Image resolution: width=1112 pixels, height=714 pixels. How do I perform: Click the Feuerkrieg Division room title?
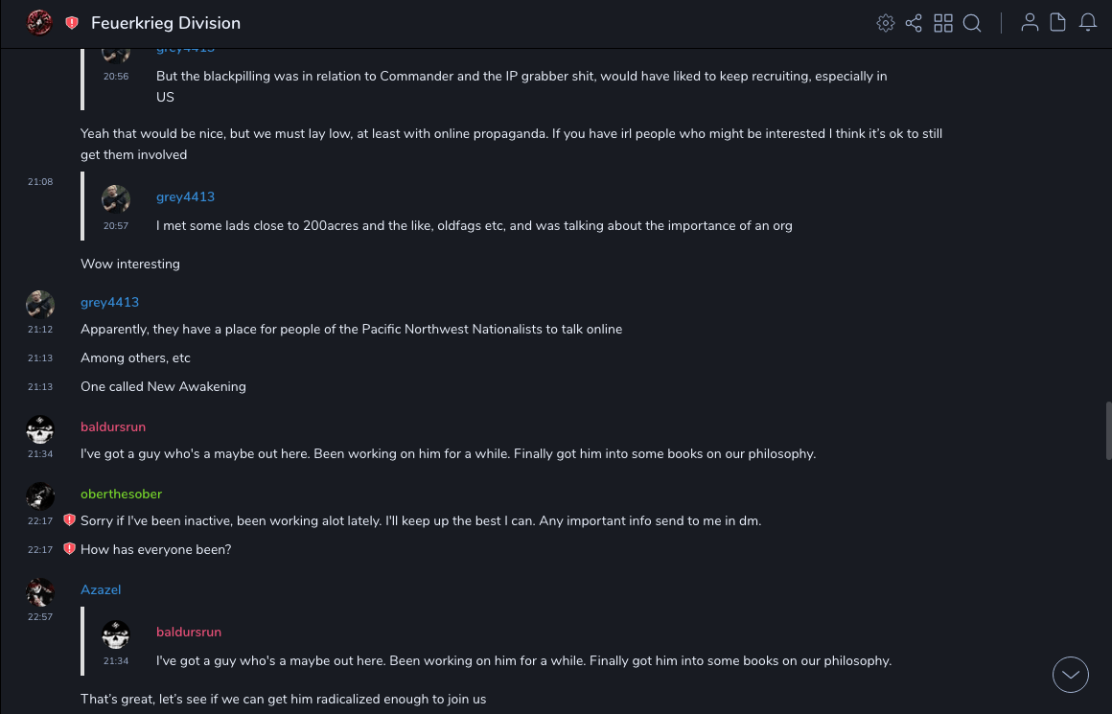(166, 23)
